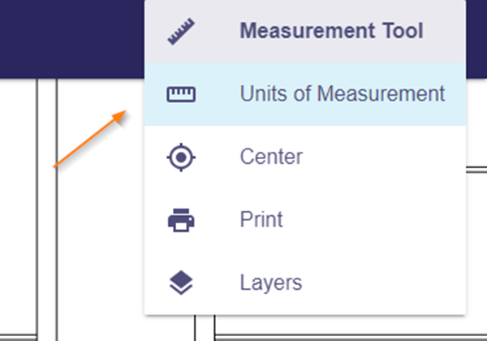487x341 pixels.
Task: Choose the Measurement Tool text label
Action: (x=331, y=31)
